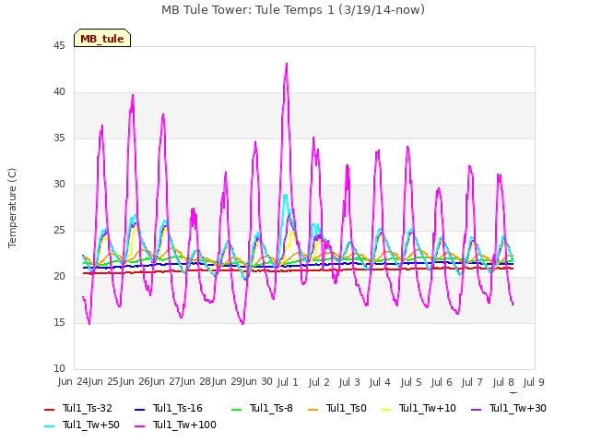Click the blue Tul1_Ts-16 legend swatch
This screenshot has width=590, height=443.
(139, 409)
